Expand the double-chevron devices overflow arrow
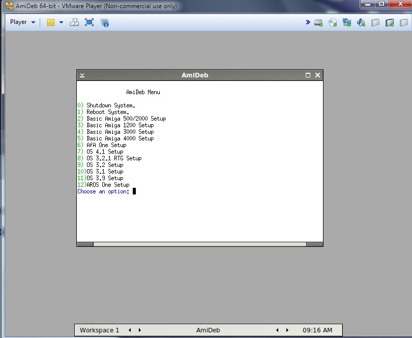The image size is (412, 338). [308, 22]
